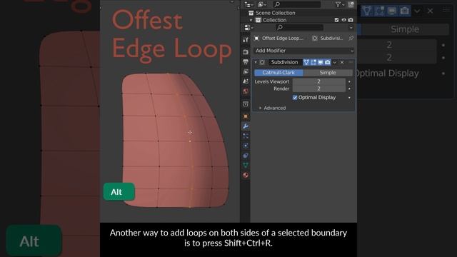
Task: Click the Subdivision modifier drag handle
Action: pos(351,62)
